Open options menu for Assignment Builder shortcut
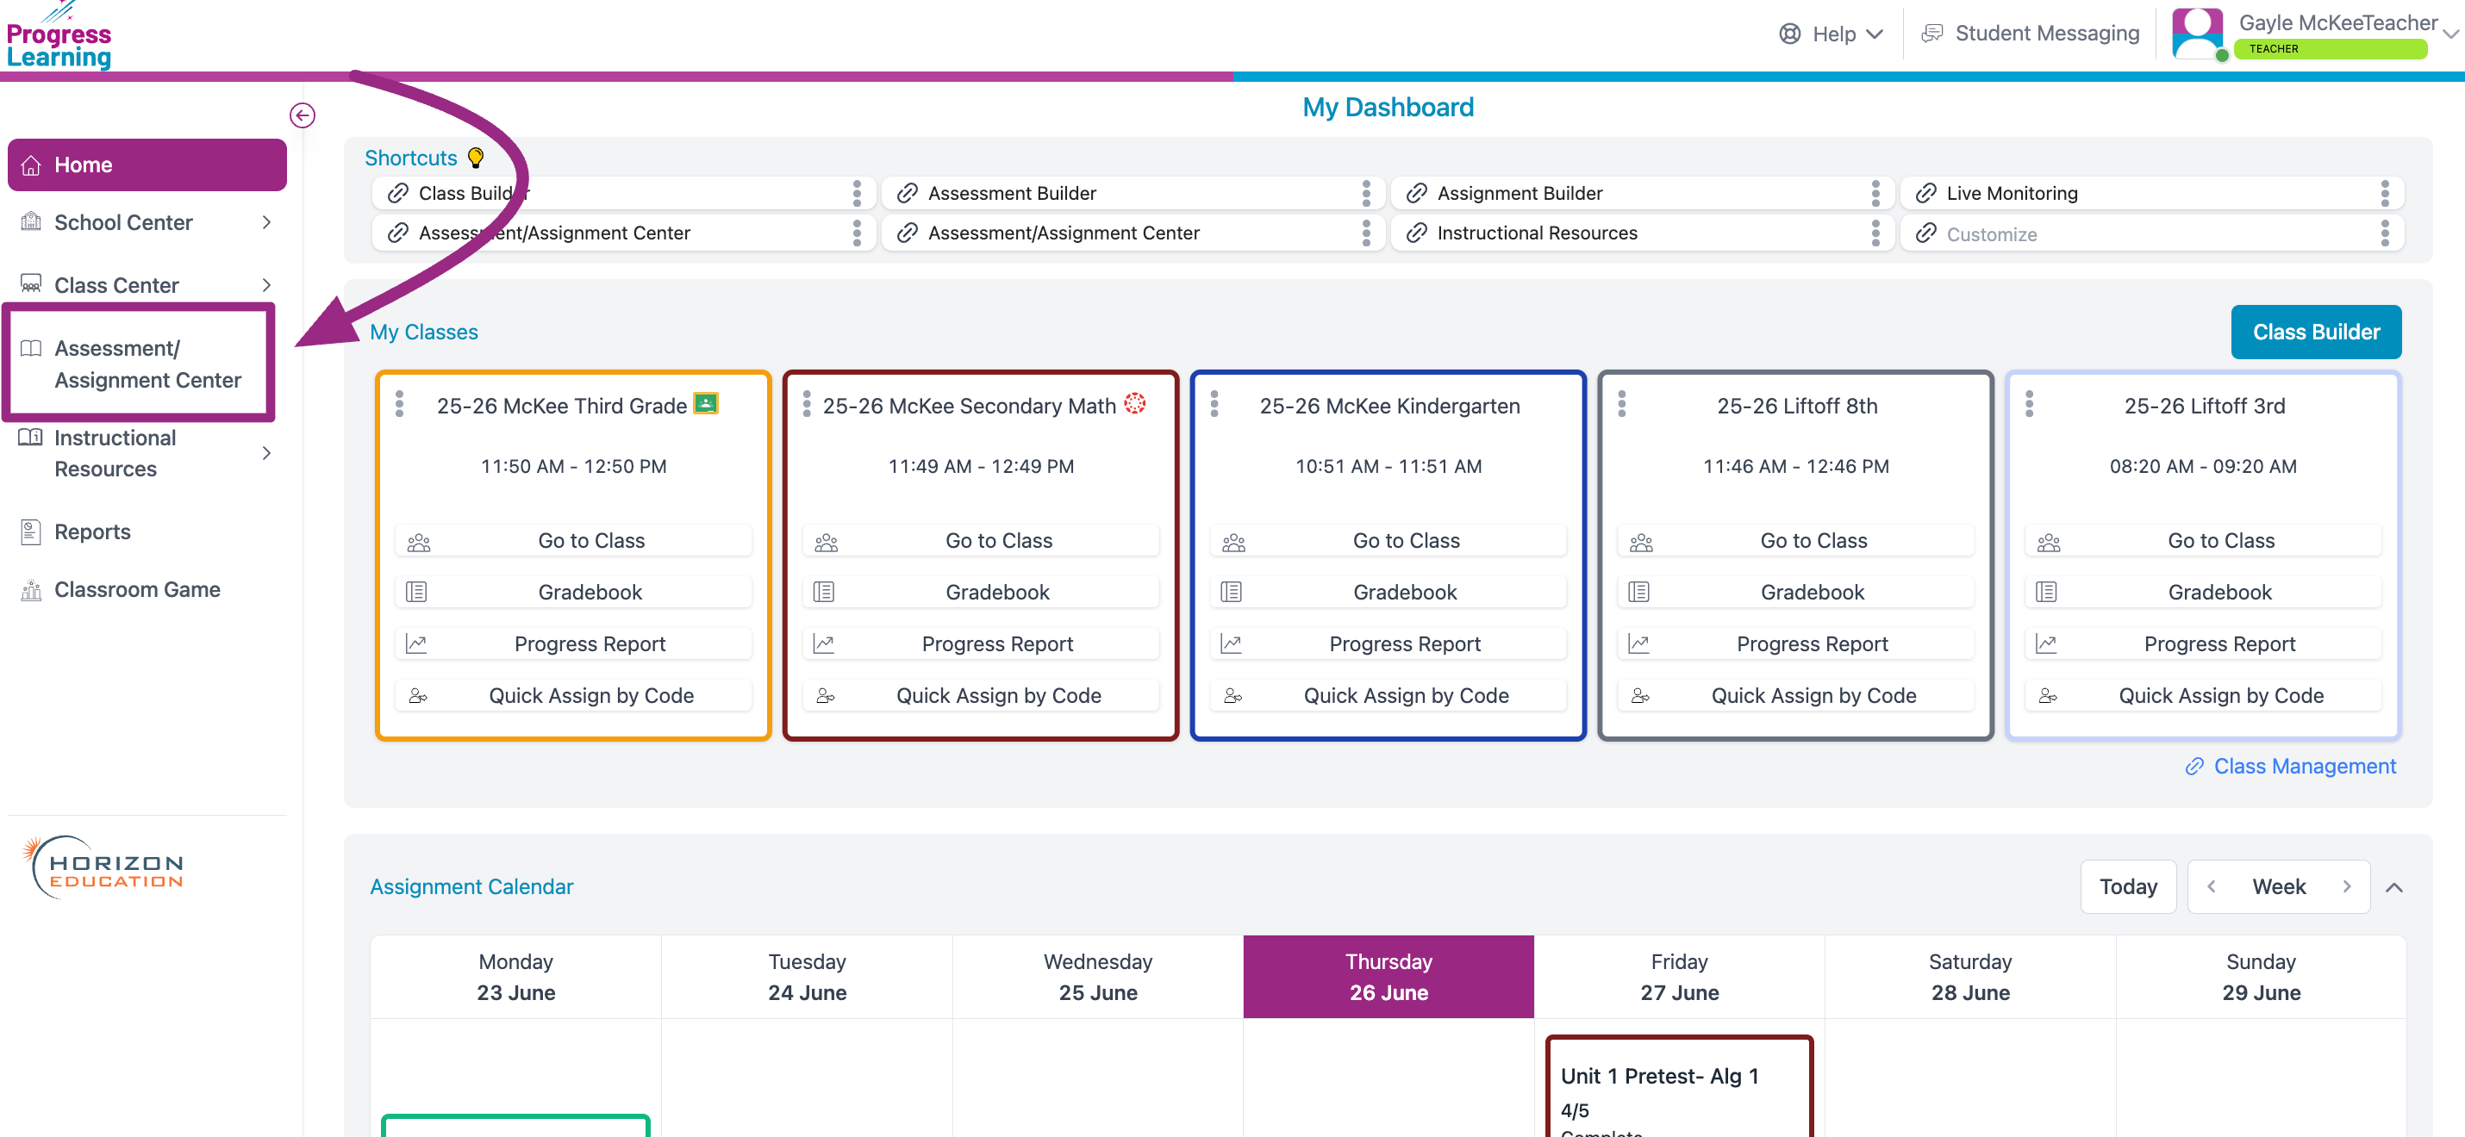Screen dimensions: 2465x1137 tap(1875, 193)
